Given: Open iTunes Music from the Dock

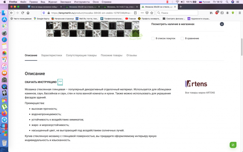Looking at the screenshot, I should (4, 66).
